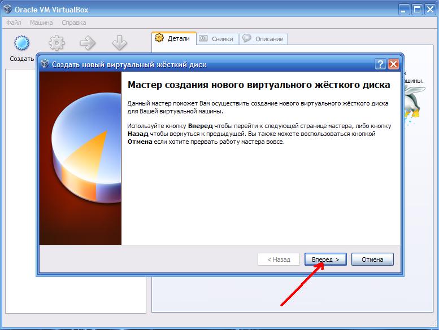This screenshot has width=439, height=330.
Task: Click the Discard down-arrow toolbar icon
Action: click(x=120, y=43)
